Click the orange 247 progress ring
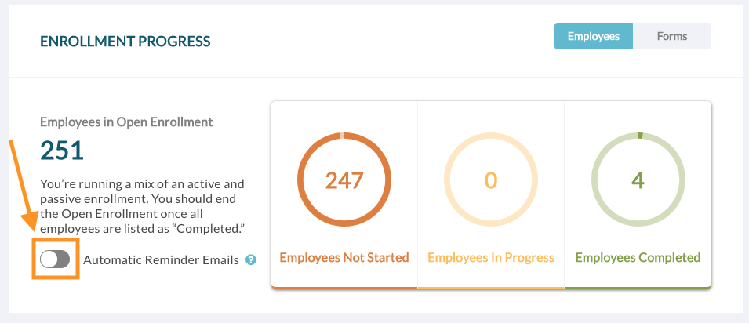Screen dimensions: 749x323 (x=344, y=180)
